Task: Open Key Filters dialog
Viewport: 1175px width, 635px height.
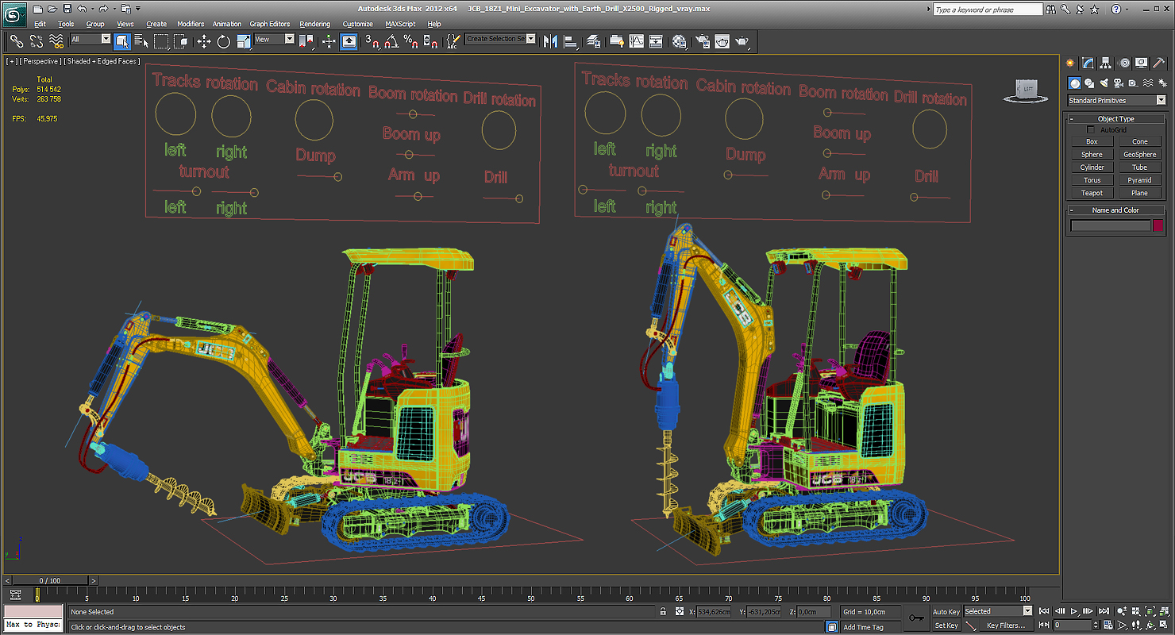Action: (1006, 625)
